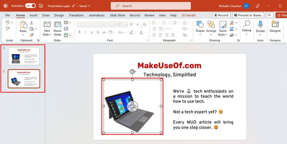Image resolution: width=287 pixels, height=144 pixels.
Task: Expand the Paste options arrow
Action: tap(23, 35)
